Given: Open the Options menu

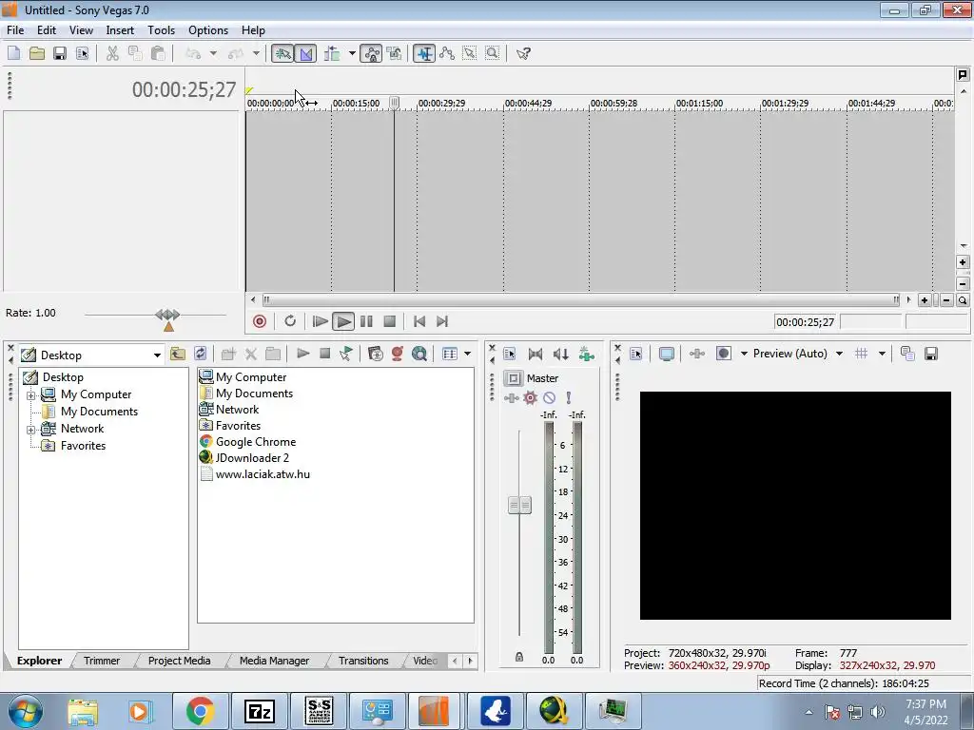Looking at the screenshot, I should pyautogui.click(x=208, y=29).
